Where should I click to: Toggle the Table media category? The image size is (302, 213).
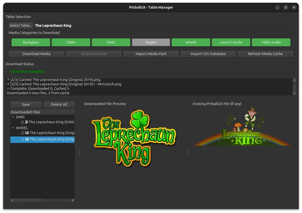point(71,42)
